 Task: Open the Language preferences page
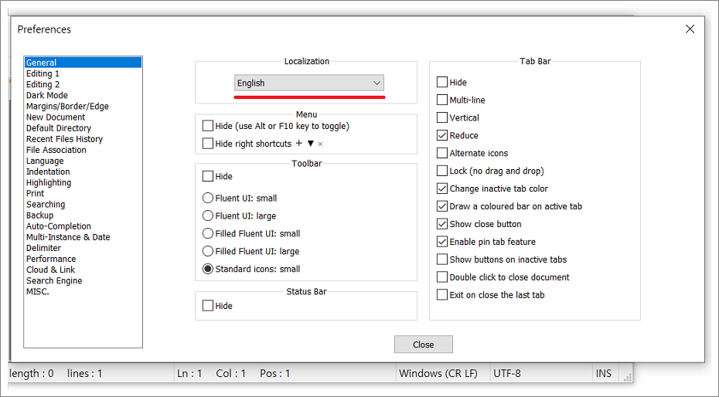coord(83,161)
